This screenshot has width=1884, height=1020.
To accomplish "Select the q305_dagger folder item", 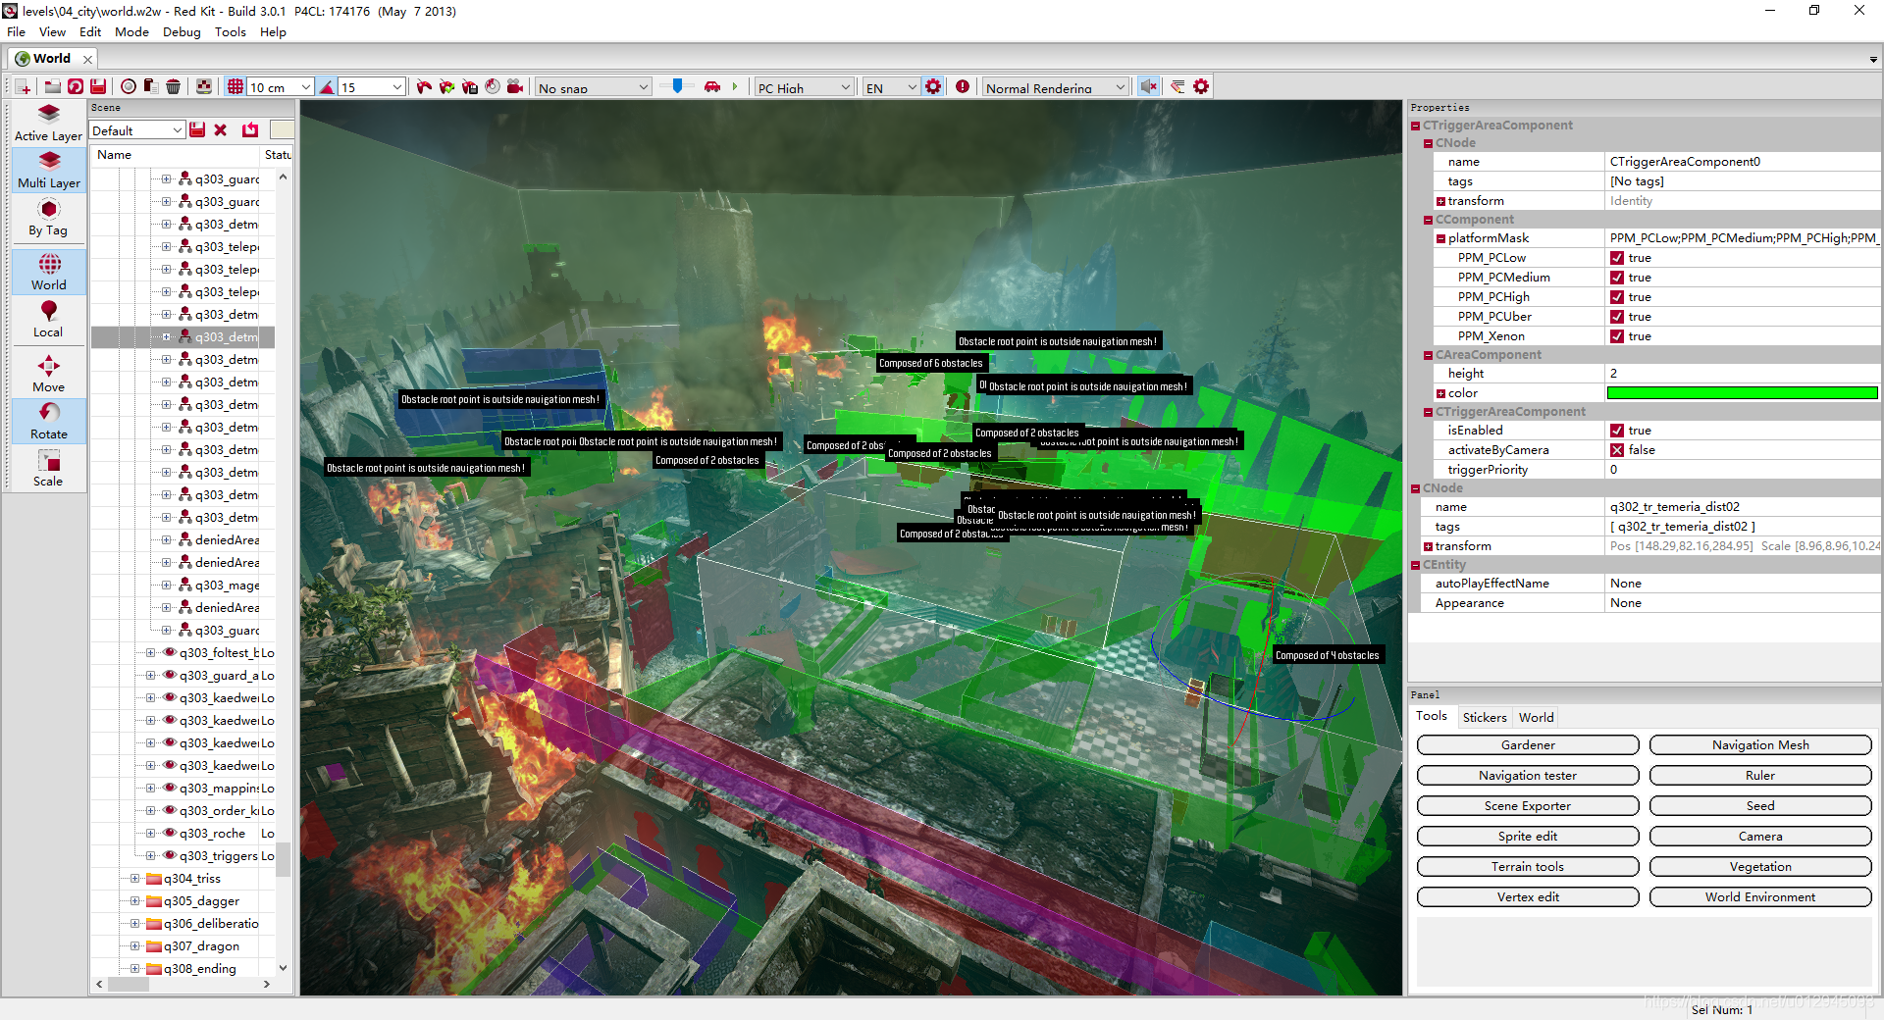I will [201, 901].
